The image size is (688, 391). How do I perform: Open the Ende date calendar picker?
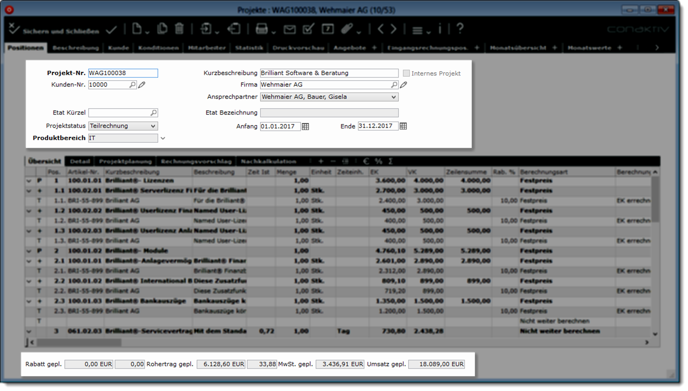(x=403, y=126)
